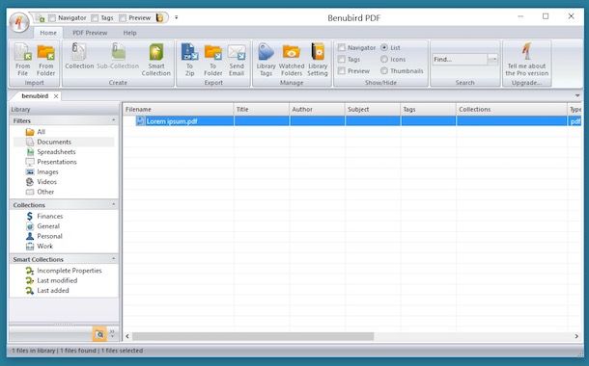
Task: Toggle Navigator checkbox in quick access toolbar
Action: click(52, 18)
